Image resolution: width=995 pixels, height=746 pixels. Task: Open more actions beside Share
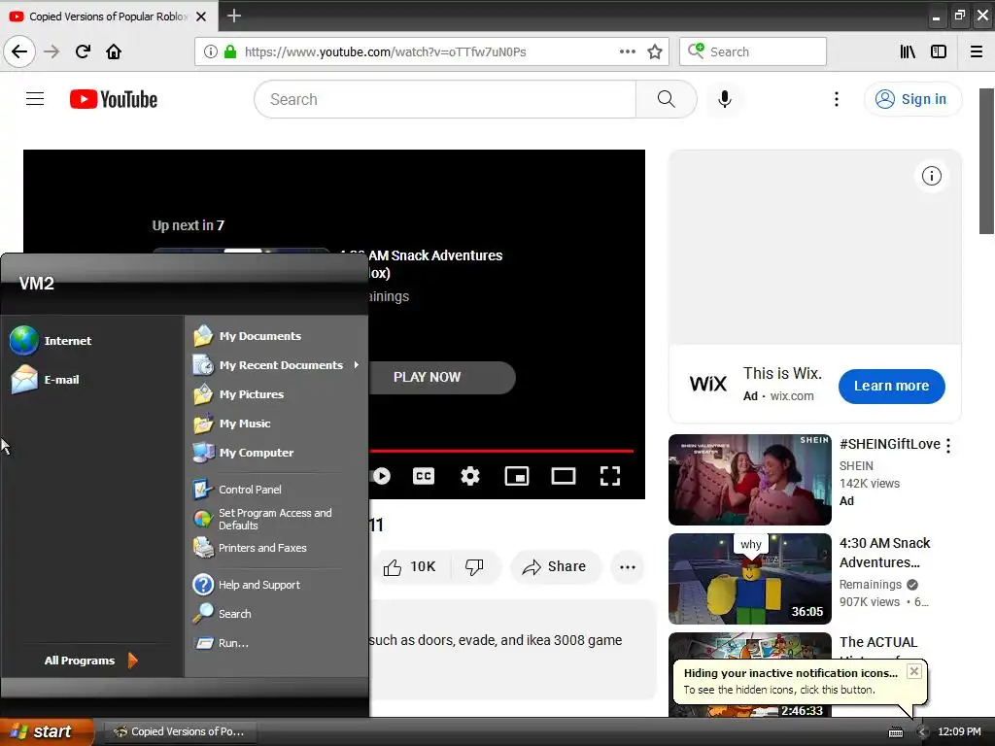click(x=627, y=567)
